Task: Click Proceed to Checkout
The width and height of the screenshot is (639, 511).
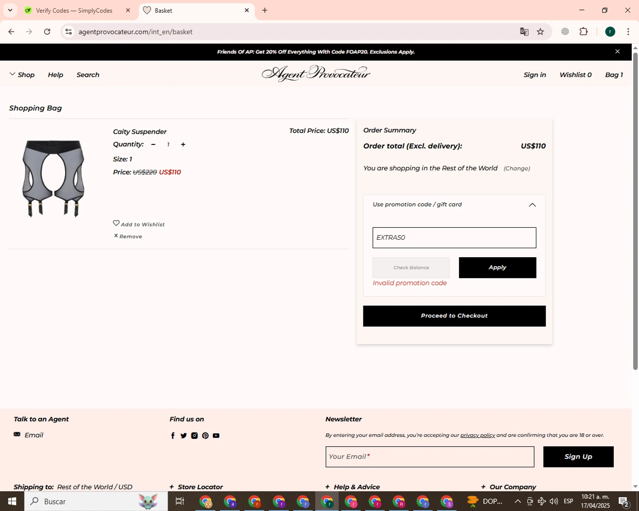Action: click(x=454, y=316)
